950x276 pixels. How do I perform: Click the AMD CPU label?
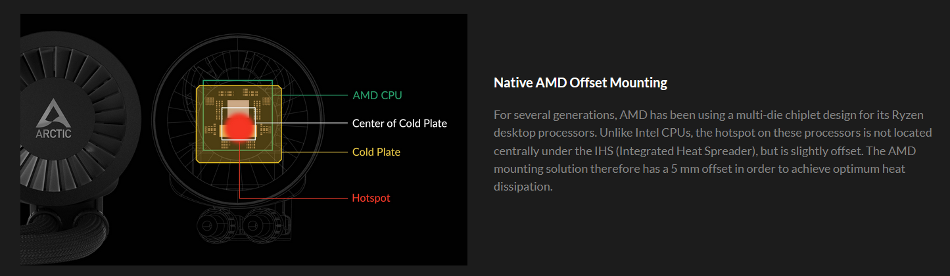(x=377, y=95)
